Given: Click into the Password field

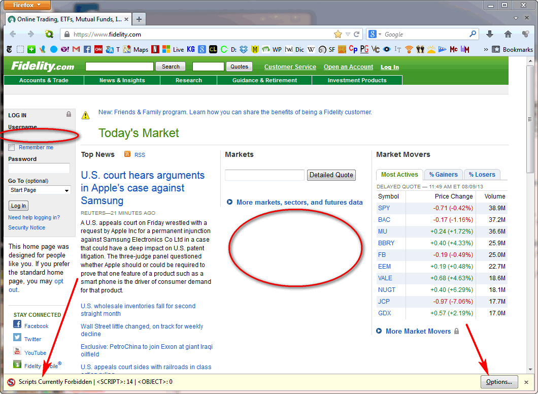Looking at the screenshot, I should (39, 168).
